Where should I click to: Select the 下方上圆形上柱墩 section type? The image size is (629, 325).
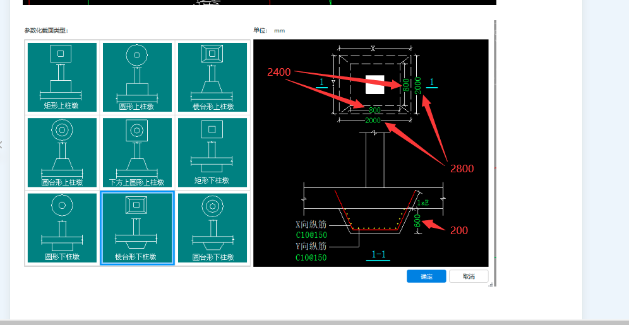tap(137, 152)
